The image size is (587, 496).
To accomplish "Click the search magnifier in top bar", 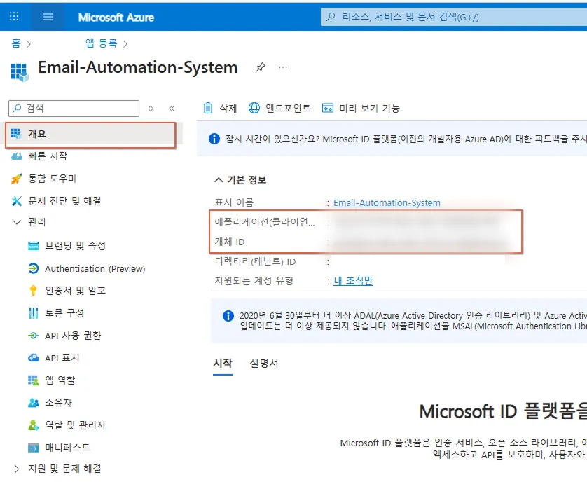I will pos(331,17).
